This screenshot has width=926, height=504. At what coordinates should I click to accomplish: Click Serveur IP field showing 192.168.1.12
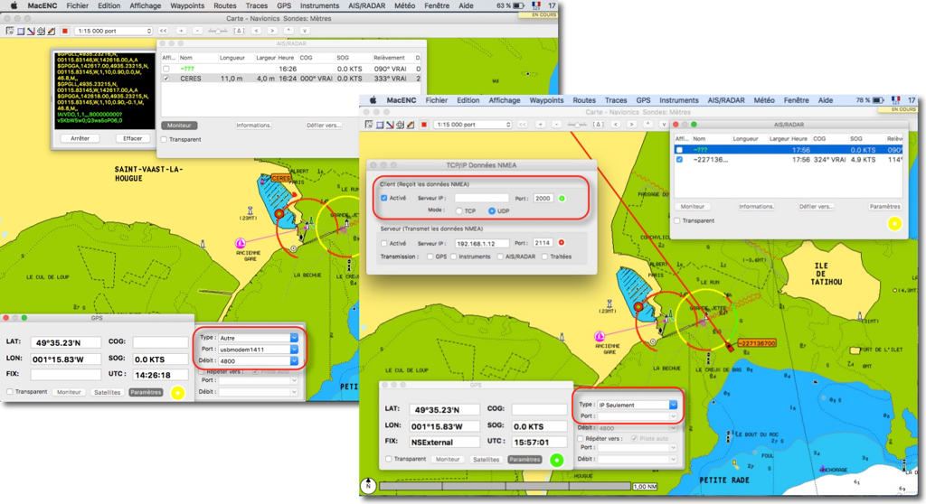(482, 243)
